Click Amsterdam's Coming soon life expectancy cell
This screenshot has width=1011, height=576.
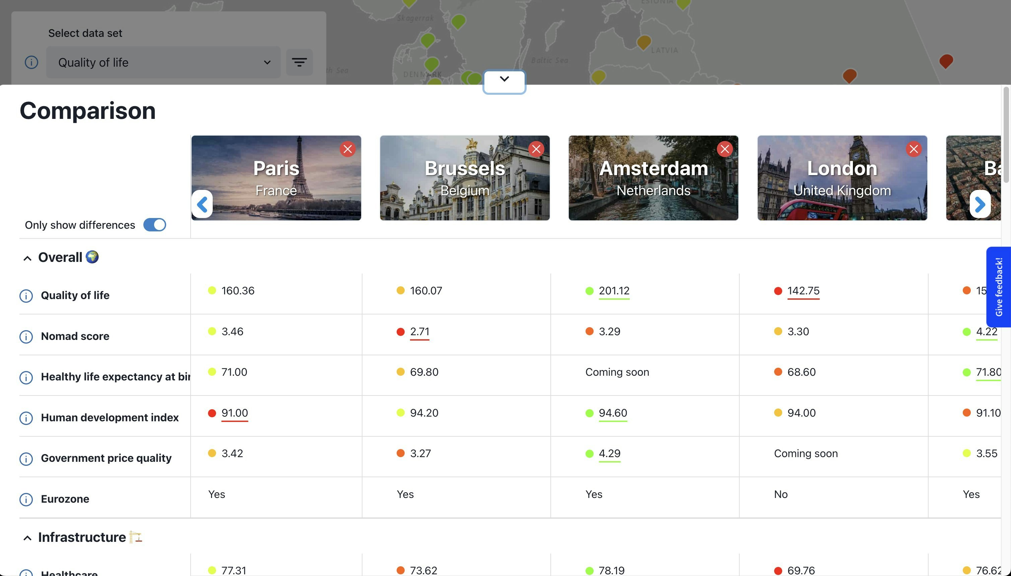(x=617, y=372)
